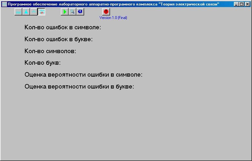252x161 pixels.
Task: Open the blue exclamation info button
Action: (80, 12)
